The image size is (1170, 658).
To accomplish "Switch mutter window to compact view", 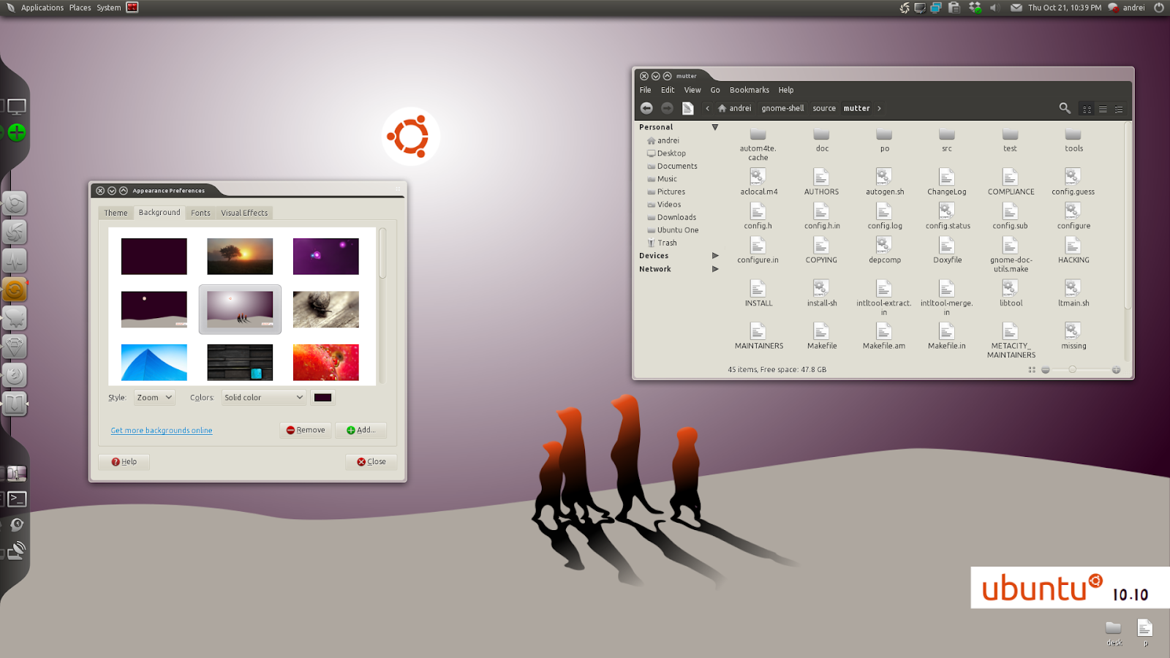I will pos(1118,109).
